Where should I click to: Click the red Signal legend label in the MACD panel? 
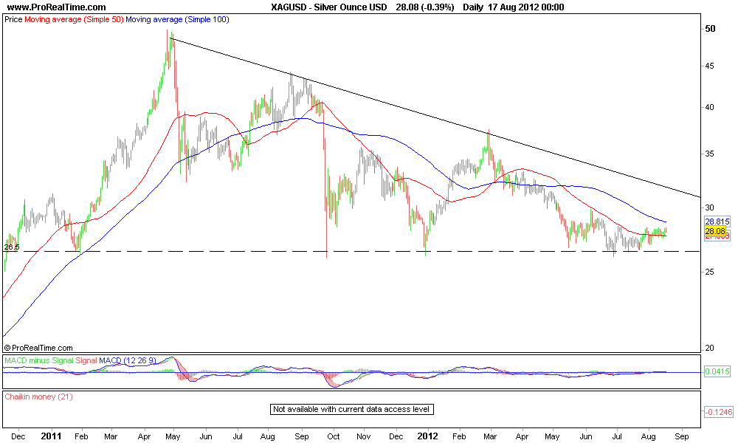(x=86, y=360)
